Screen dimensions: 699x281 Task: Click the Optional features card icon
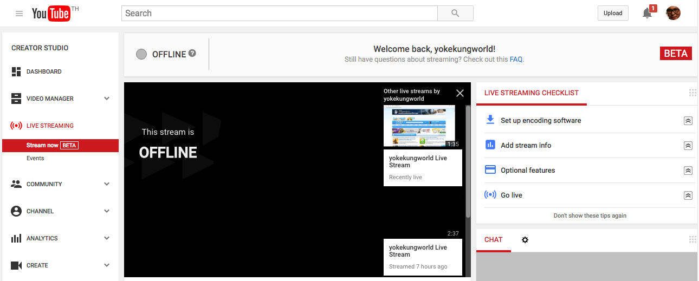click(490, 169)
